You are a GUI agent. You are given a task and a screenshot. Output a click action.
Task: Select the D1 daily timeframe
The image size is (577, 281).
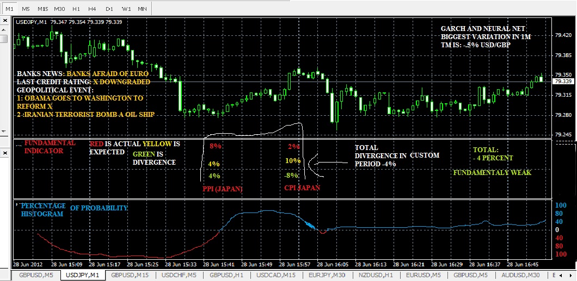(x=109, y=8)
